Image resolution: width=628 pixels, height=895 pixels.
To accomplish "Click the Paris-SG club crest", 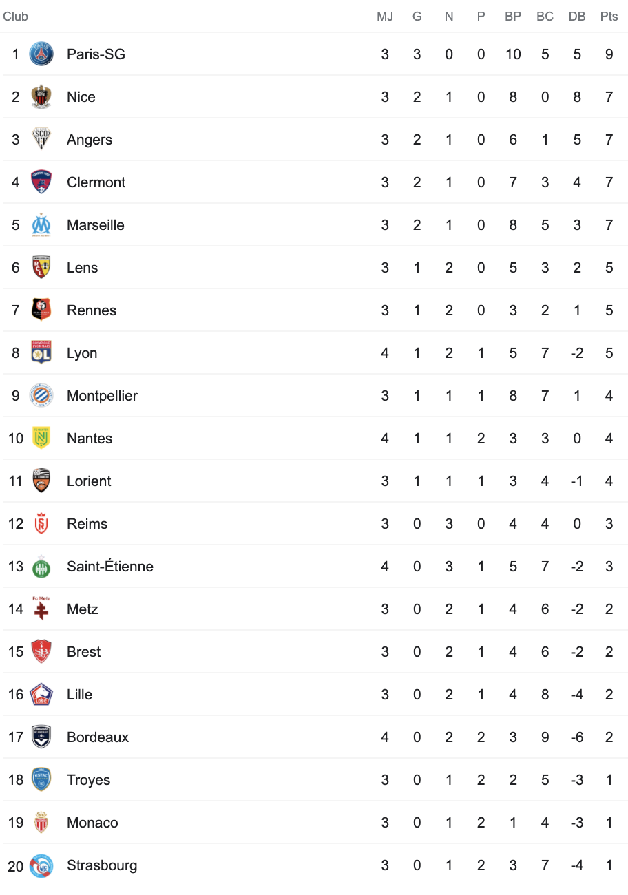I will click(x=41, y=54).
